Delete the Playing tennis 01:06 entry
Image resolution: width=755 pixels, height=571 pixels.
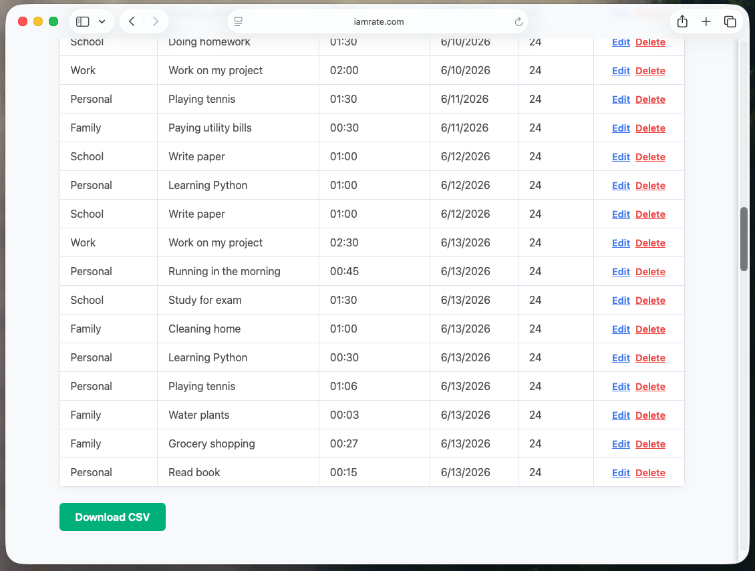(x=651, y=387)
